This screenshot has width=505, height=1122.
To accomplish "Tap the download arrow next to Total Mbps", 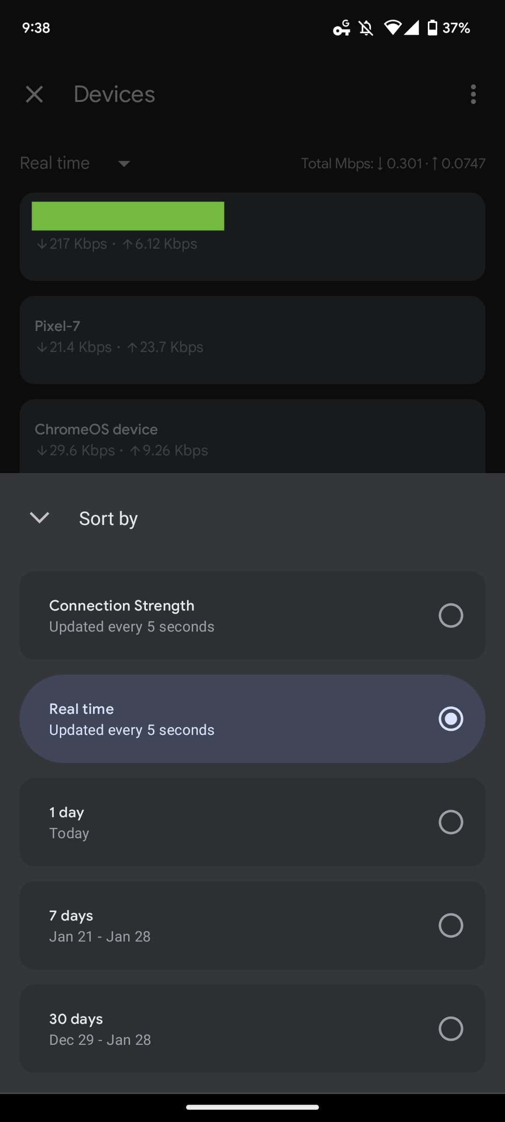I will [x=380, y=164].
